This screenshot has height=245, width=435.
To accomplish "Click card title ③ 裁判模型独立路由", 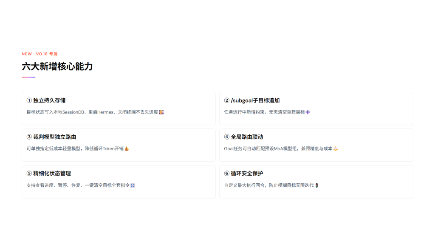I will point(51,137).
